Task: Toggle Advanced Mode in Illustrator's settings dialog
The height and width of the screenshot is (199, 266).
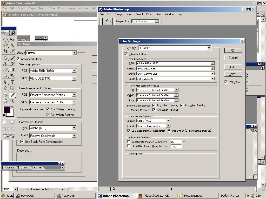Action: 18,59
